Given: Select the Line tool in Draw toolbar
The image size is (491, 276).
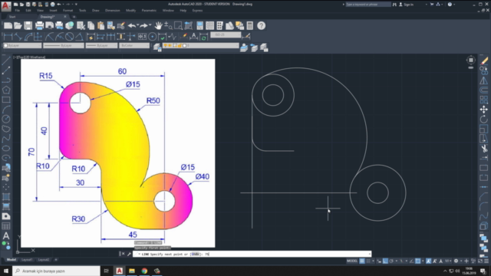Looking at the screenshot, I should click(x=6, y=61).
